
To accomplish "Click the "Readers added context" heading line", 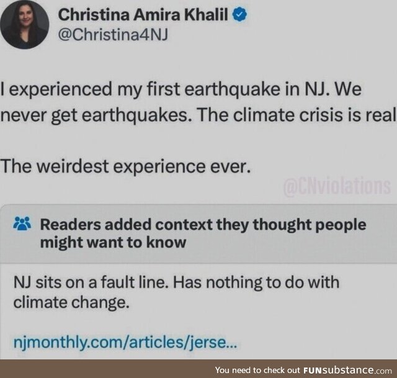I will pyautogui.click(x=203, y=224).
